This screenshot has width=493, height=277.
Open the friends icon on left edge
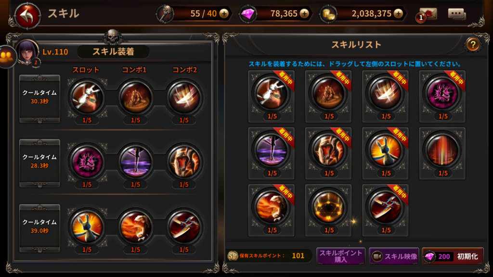[7, 57]
